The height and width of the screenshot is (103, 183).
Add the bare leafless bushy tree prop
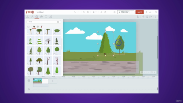click(48, 41)
